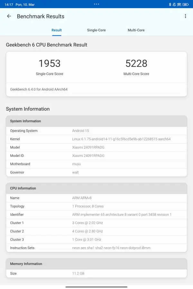
Task: Switch to the Single-Core tab
Action: [x=96, y=30]
